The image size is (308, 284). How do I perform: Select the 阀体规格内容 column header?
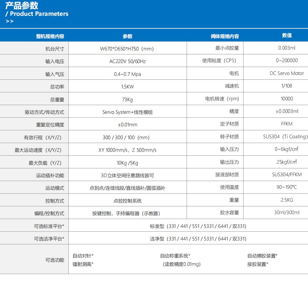[x=225, y=36]
